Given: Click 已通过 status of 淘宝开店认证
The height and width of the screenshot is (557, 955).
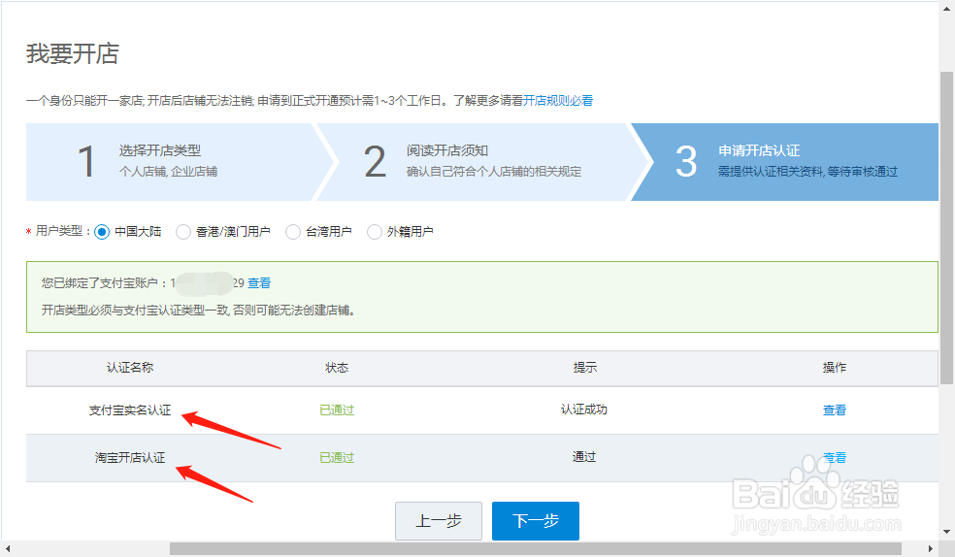Looking at the screenshot, I should click(337, 458).
